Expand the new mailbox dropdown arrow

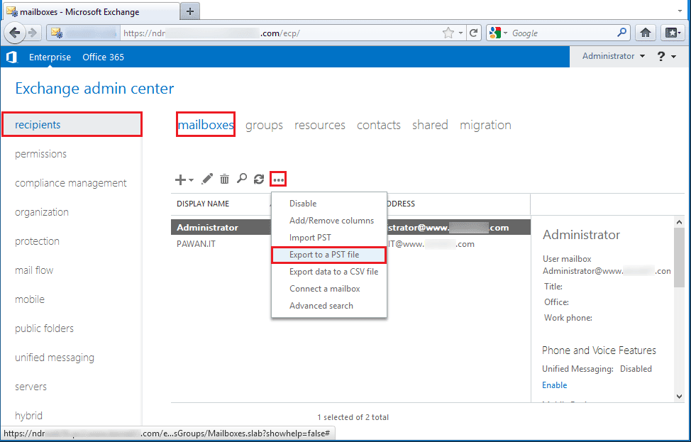click(x=191, y=179)
